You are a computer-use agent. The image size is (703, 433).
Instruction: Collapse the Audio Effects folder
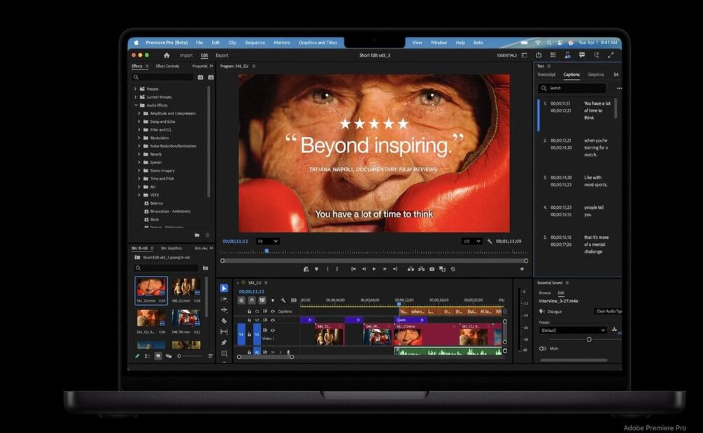(136, 105)
